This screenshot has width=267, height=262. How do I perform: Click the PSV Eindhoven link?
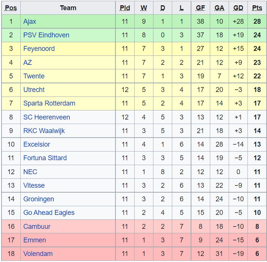tap(46, 35)
